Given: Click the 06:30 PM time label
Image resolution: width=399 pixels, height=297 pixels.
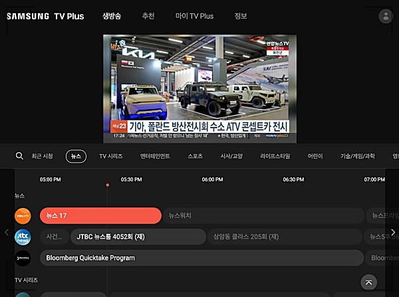Looking at the screenshot, I should tap(293, 179).
